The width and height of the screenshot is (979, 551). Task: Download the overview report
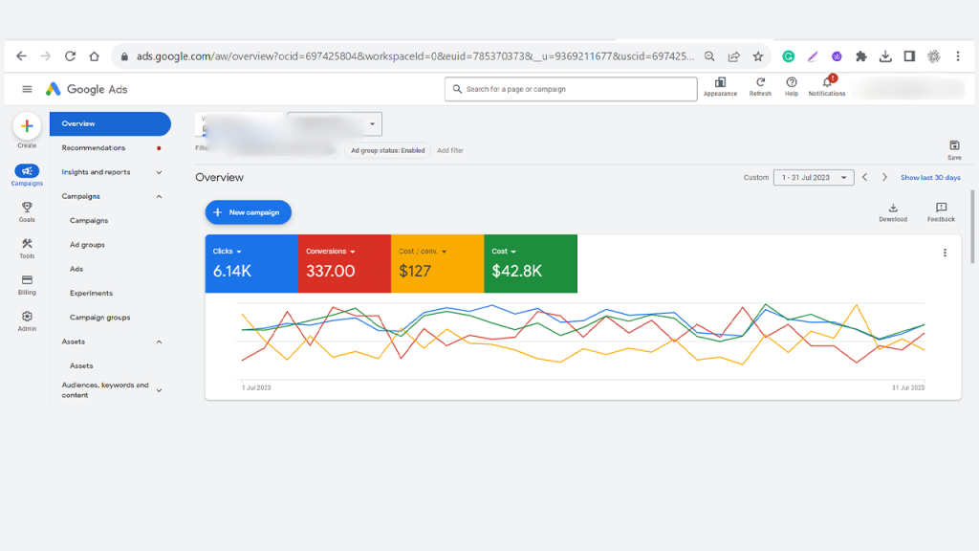[x=893, y=211]
